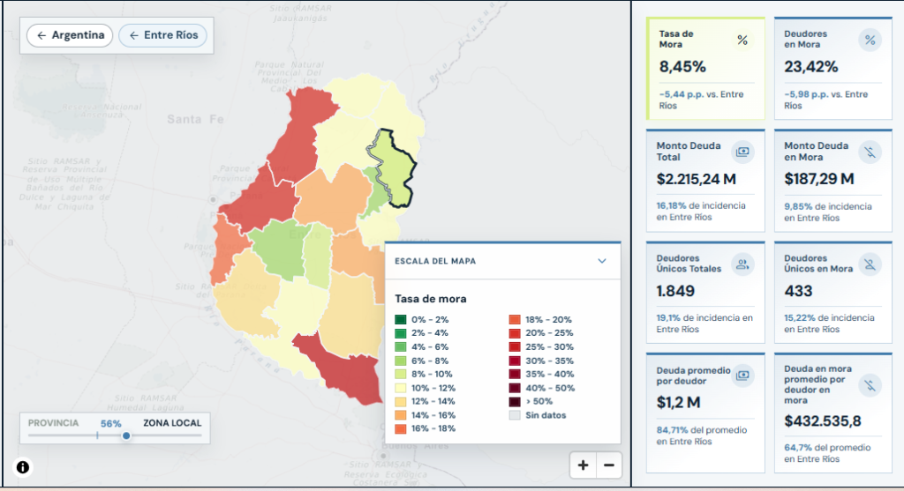Click the percent icon in Tasa de Mora card
Screen dimensions: 904x491
(742, 41)
